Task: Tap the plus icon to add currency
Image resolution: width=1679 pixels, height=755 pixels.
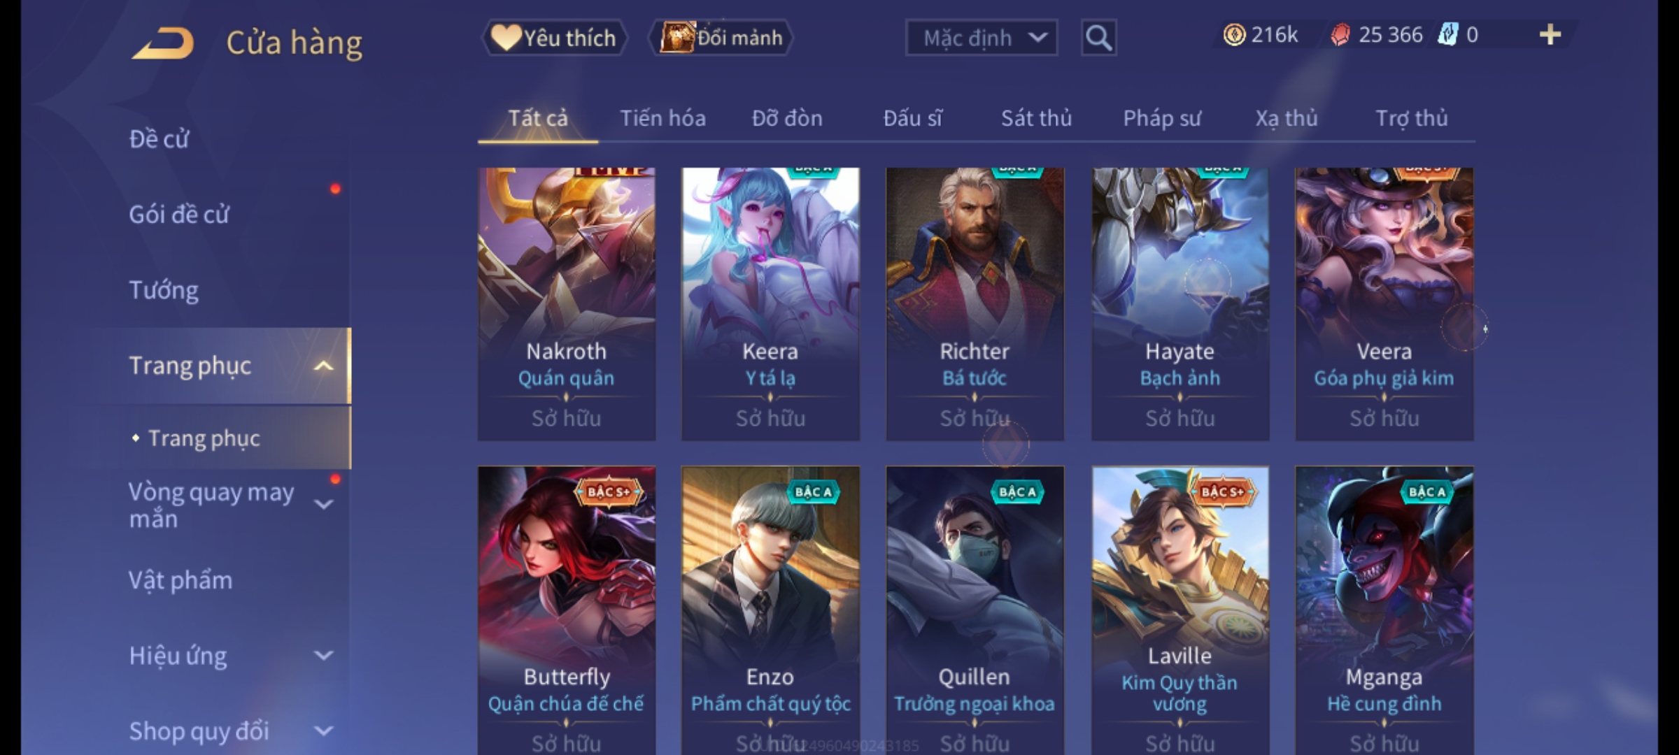Action: pos(1550,35)
